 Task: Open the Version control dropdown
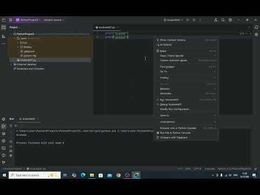point(54,20)
